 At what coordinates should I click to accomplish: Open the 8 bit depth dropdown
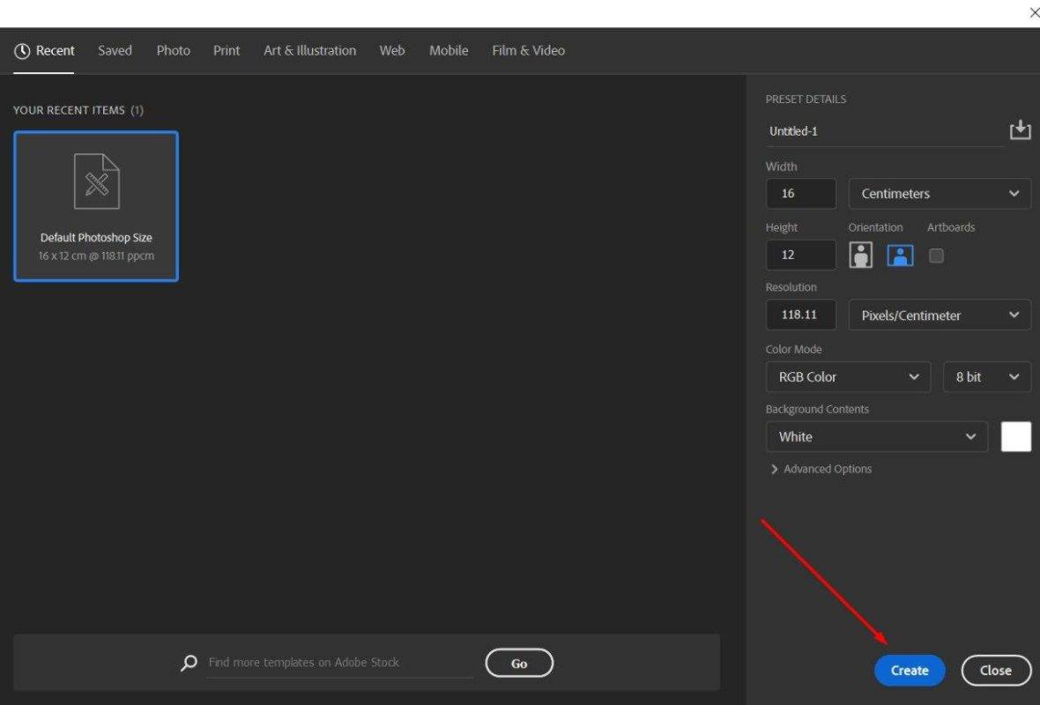(986, 377)
